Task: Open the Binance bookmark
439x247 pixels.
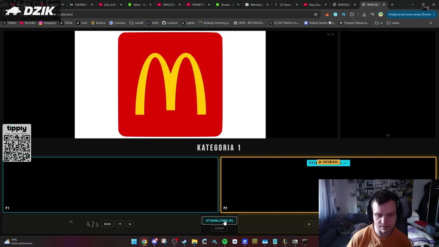Action: (98, 23)
